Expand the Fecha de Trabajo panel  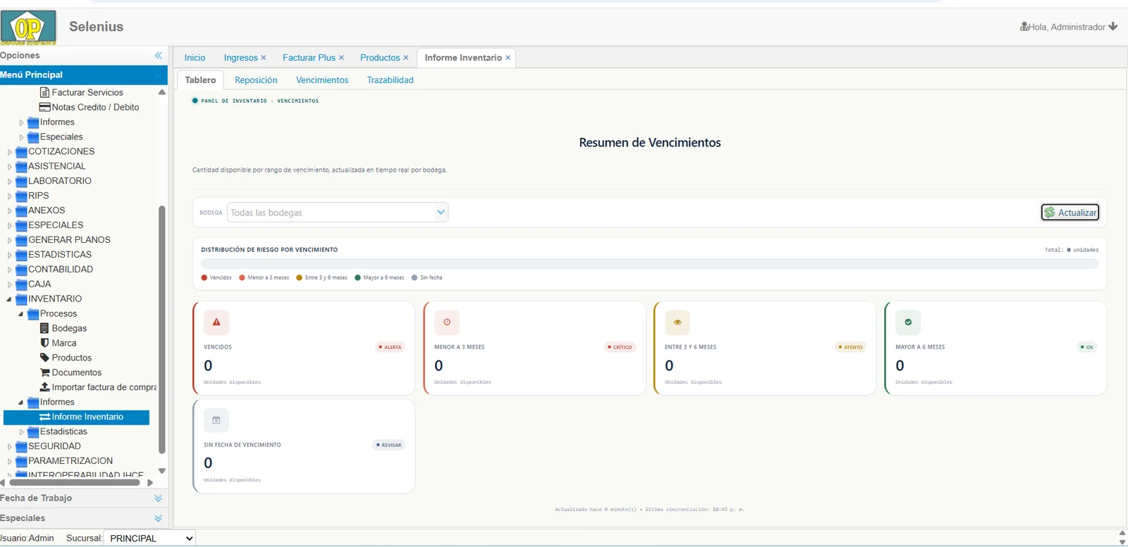pos(158,498)
